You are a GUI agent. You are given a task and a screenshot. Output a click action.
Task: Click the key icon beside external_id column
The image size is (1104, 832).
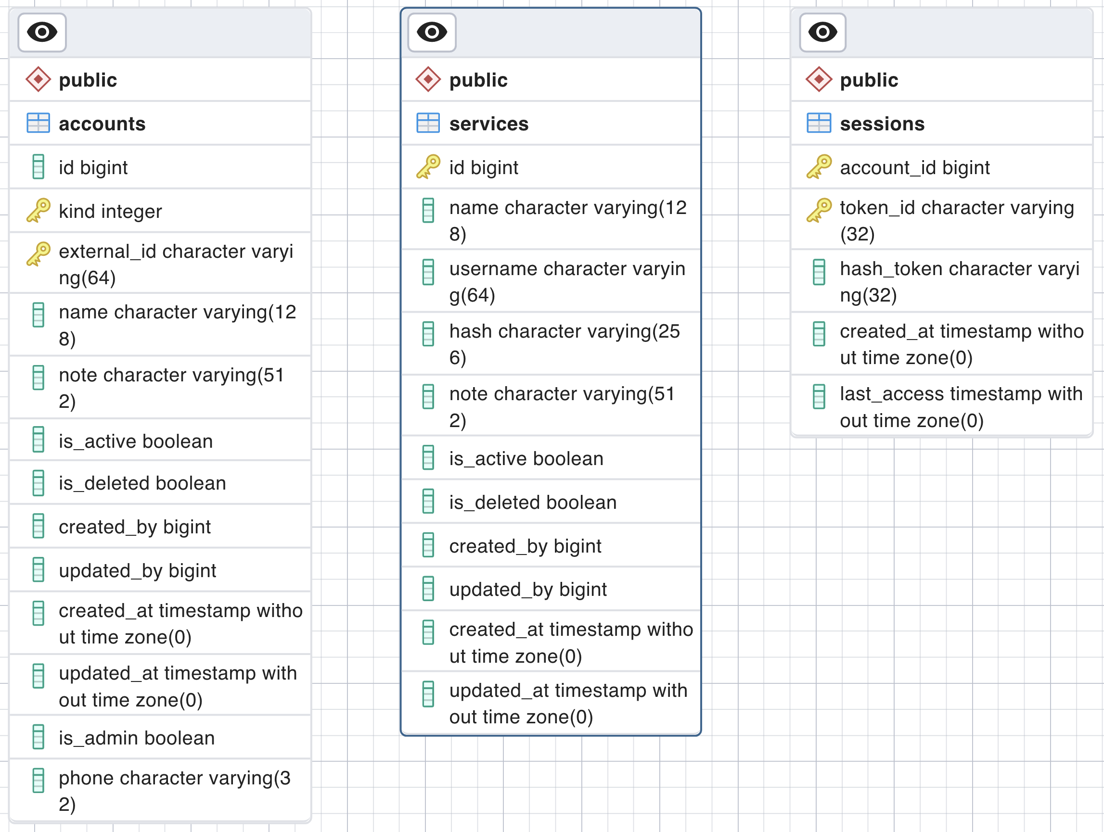point(39,254)
